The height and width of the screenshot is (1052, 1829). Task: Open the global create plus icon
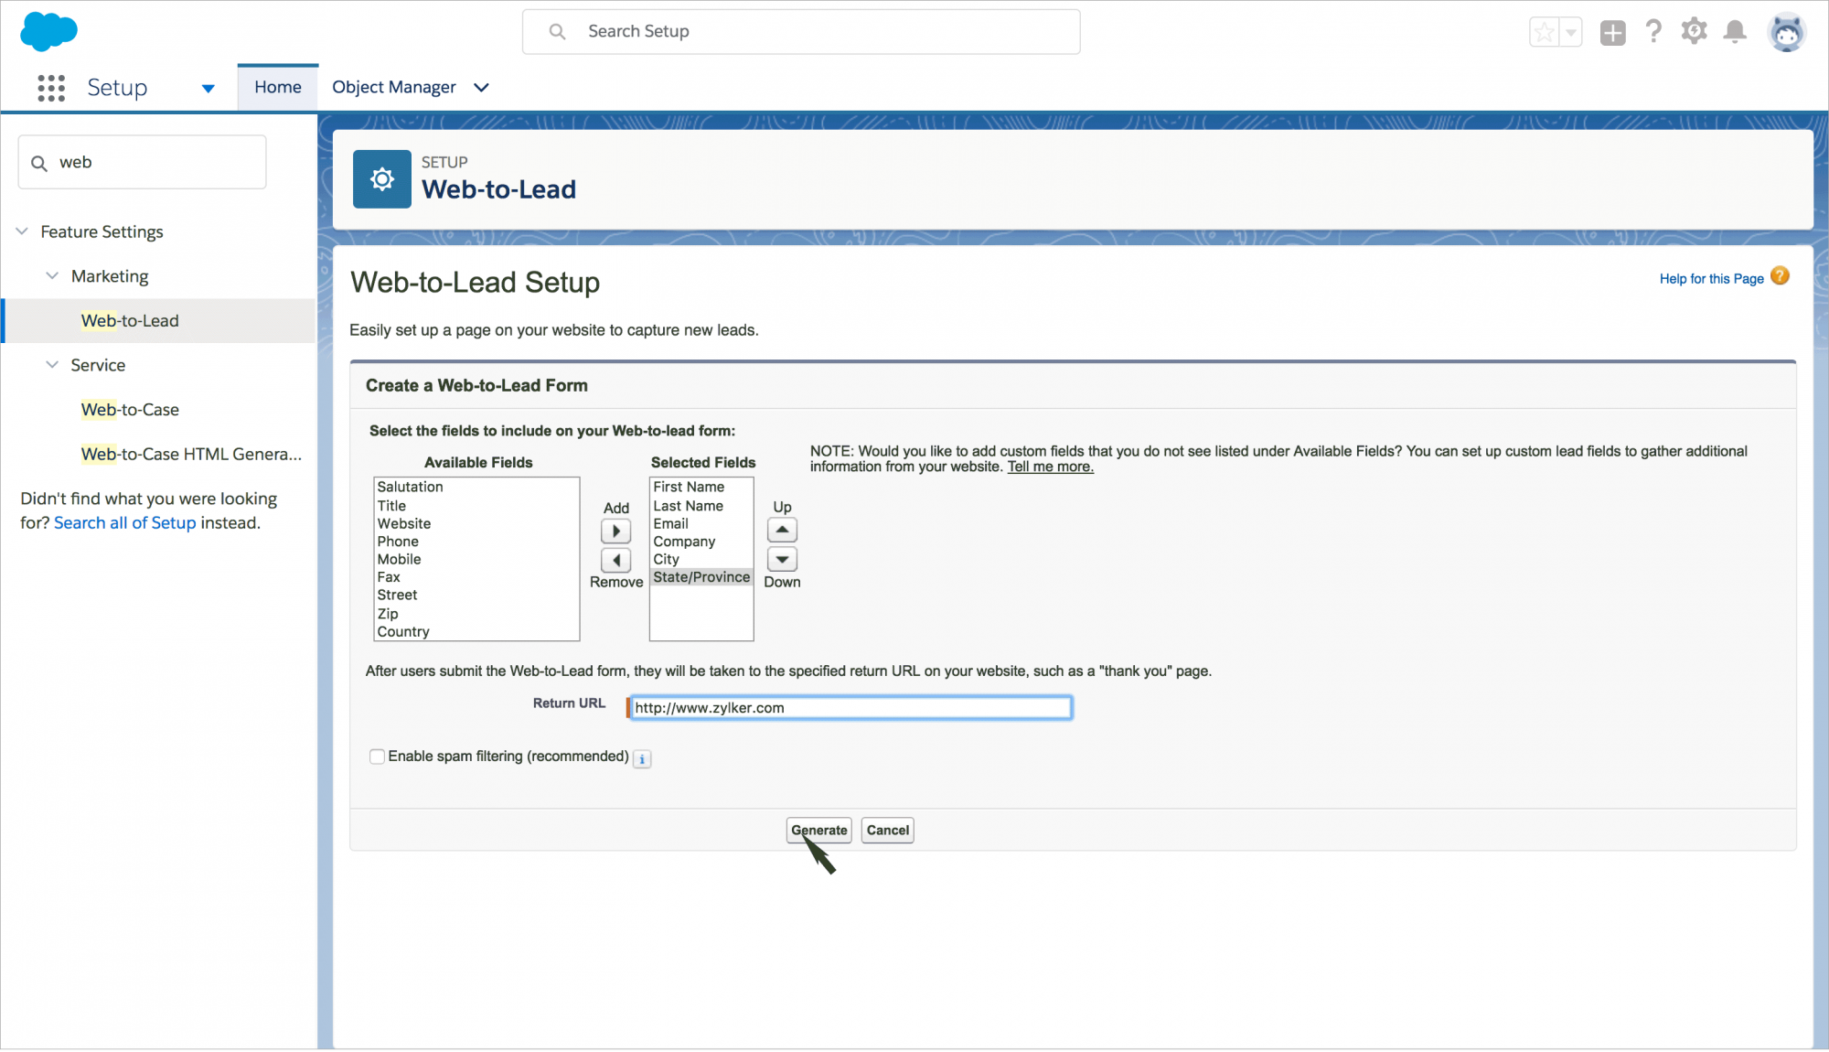(x=1612, y=33)
